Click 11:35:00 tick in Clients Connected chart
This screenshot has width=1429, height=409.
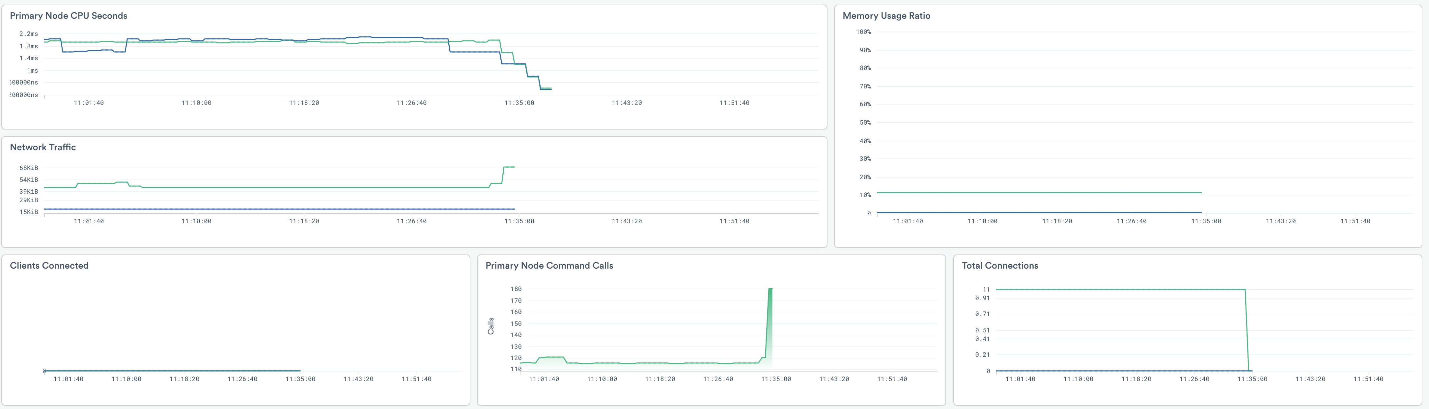click(x=301, y=379)
